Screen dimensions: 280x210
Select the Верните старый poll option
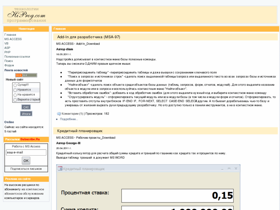[x=15, y=100]
